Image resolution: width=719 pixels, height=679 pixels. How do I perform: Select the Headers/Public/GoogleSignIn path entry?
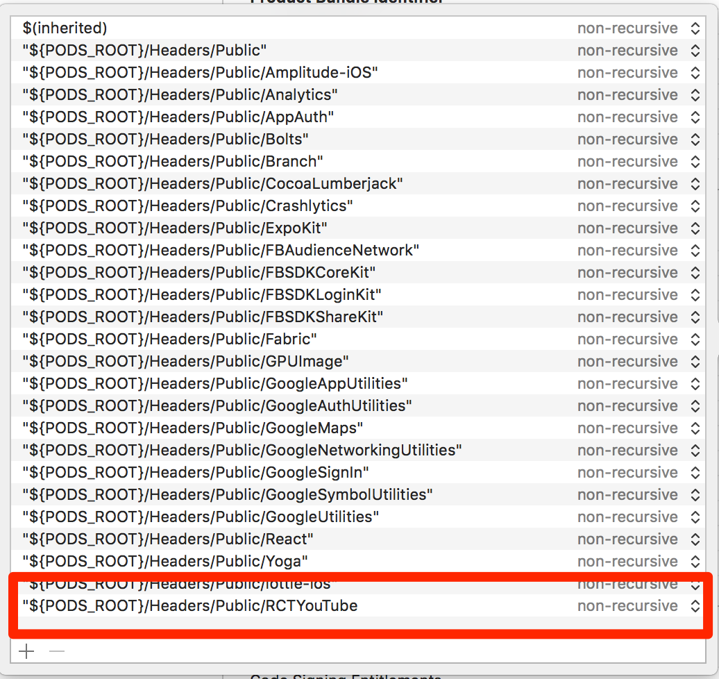[x=195, y=473]
